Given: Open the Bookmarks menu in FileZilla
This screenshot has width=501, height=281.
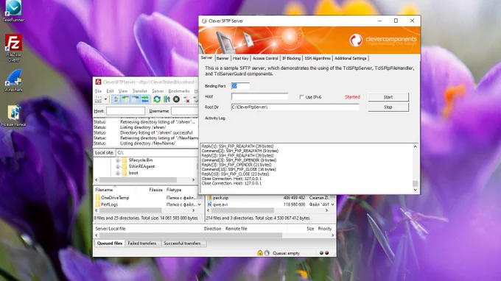Looking at the screenshot, I should point(179,91).
